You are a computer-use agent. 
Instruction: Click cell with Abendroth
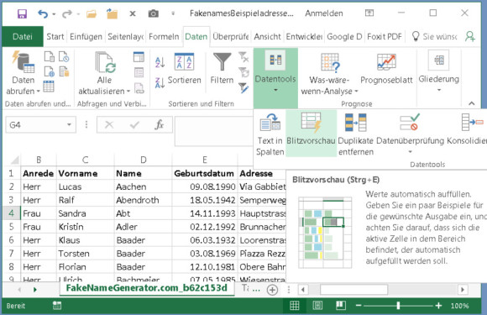tap(144, 200)
